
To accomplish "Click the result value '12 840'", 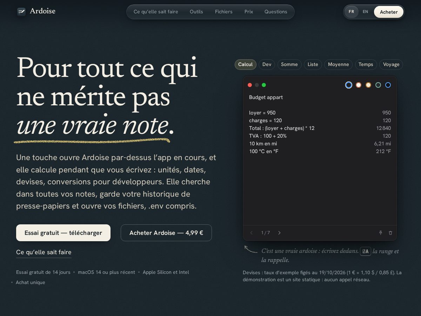I will click(383, 128).
